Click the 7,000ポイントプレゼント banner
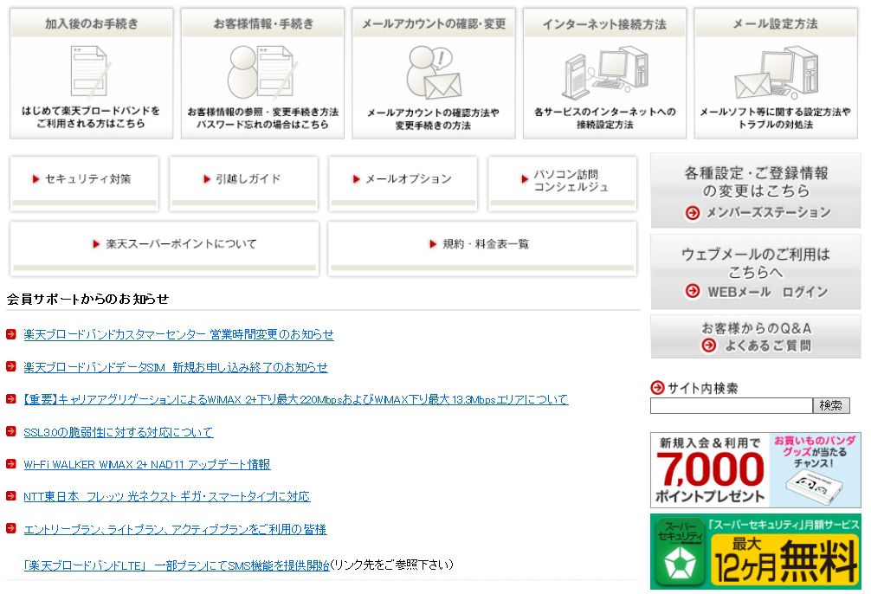Viewport: 871px width, 594px height. (756, 470)
